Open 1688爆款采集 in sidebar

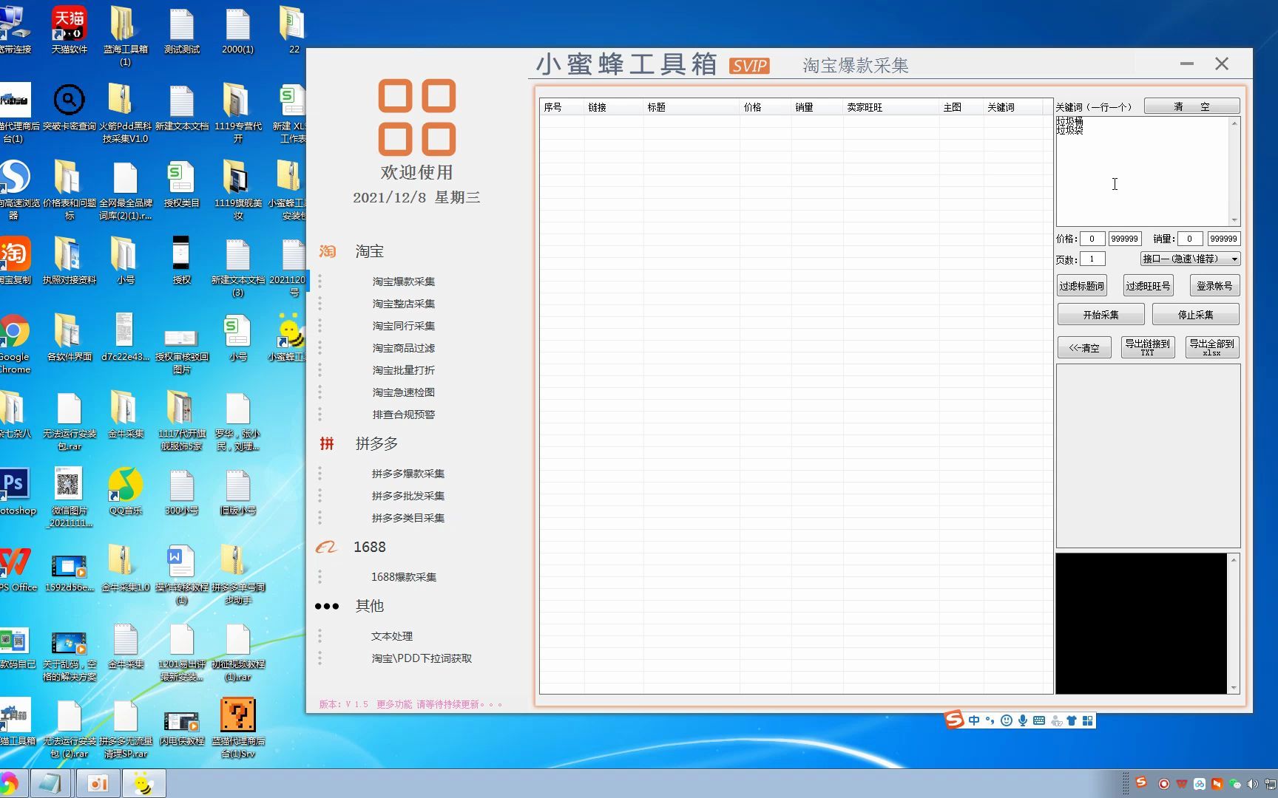[403, 577]
